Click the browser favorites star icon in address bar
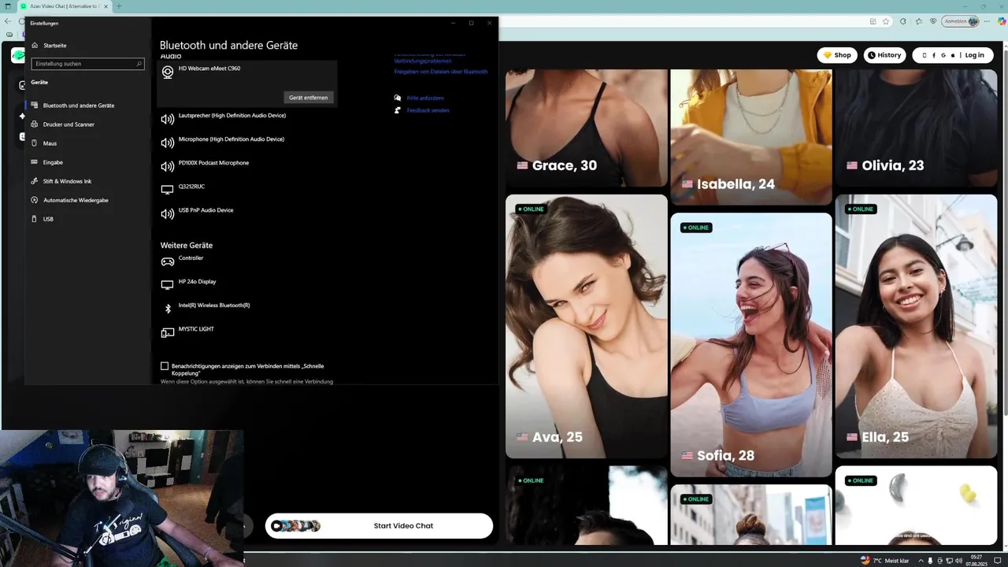Viewport: 1008px width, 567px height. click(x=886, y=21)
